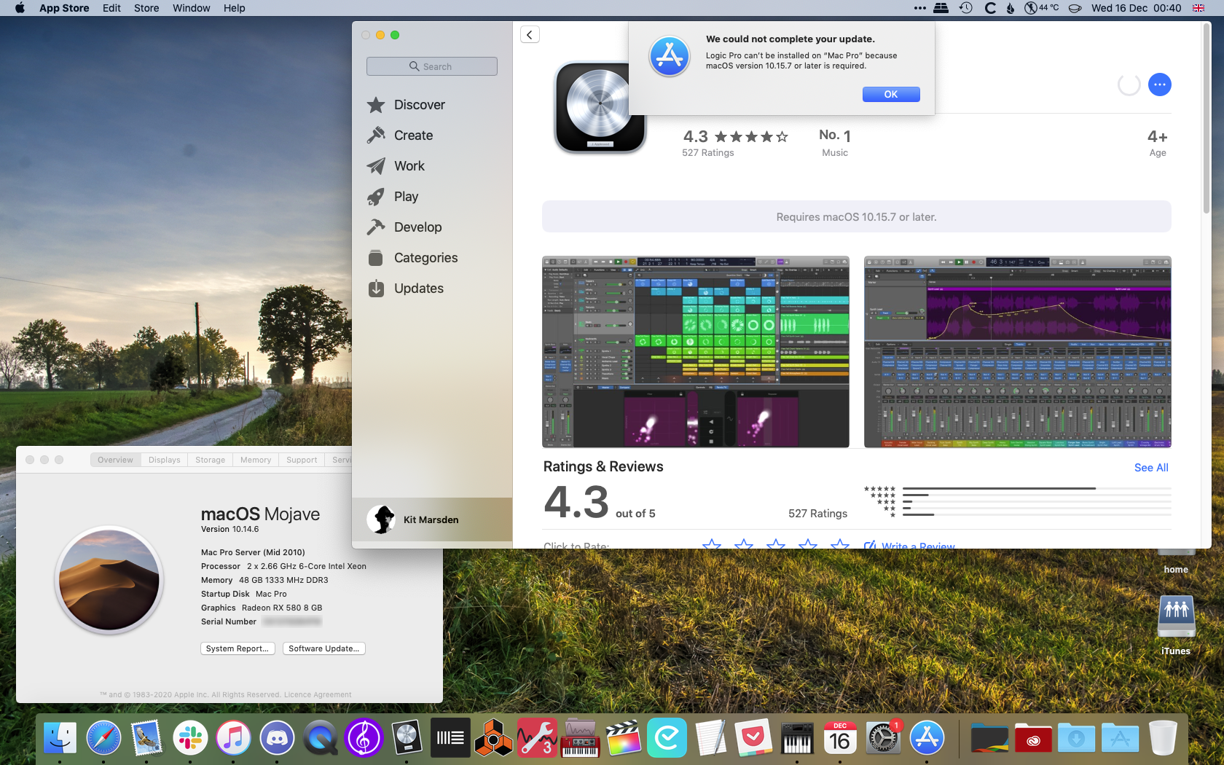This screenshot has height=765, width=1224.
Task: Open Mail app in Dock
Action: pos(146,739)
